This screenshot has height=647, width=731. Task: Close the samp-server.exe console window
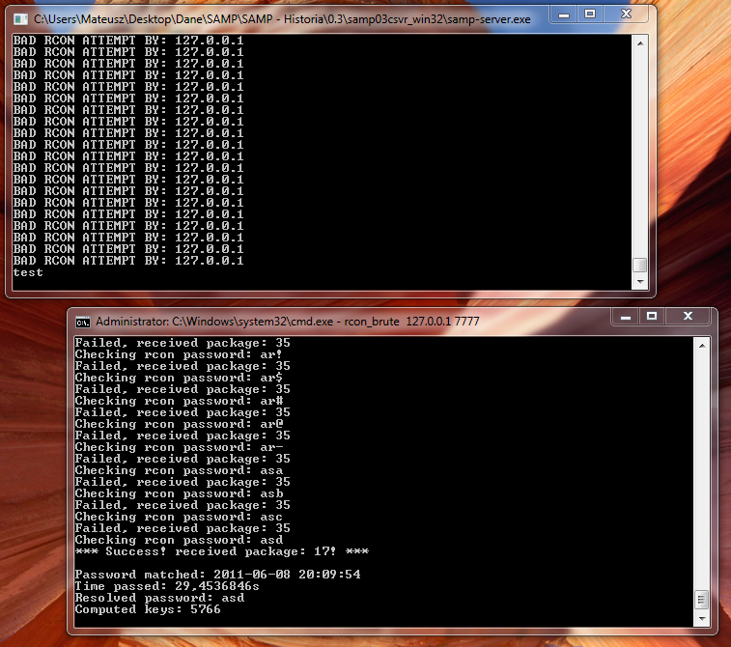pyautogui.click(x=626, y=14)
